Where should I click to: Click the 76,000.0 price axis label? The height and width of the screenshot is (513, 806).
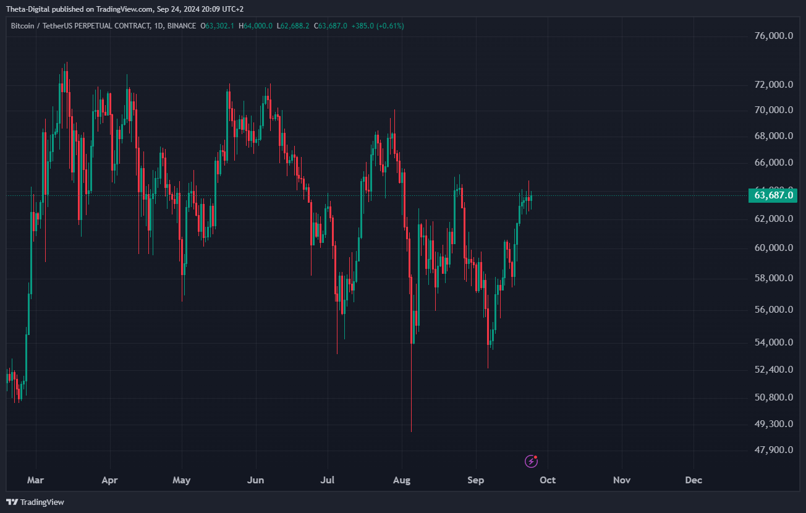click(x=773, y=36)
